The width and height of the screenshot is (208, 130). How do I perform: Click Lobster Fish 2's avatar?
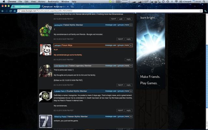[x=45, y=96]
